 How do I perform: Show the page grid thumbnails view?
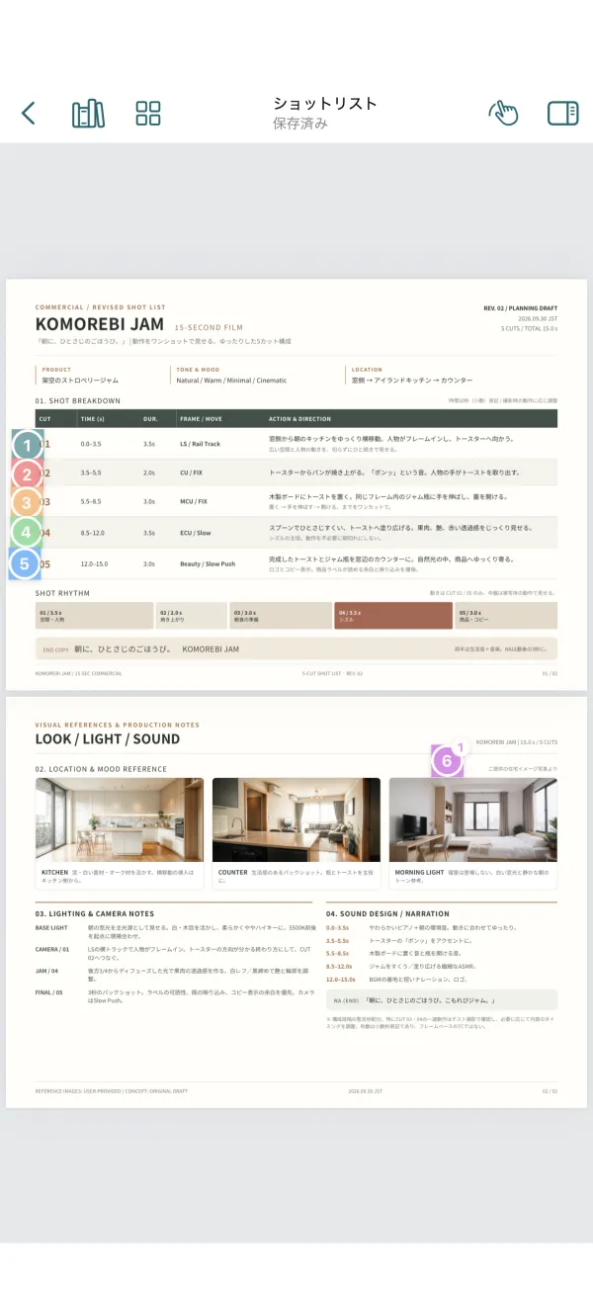pos(148,114)
